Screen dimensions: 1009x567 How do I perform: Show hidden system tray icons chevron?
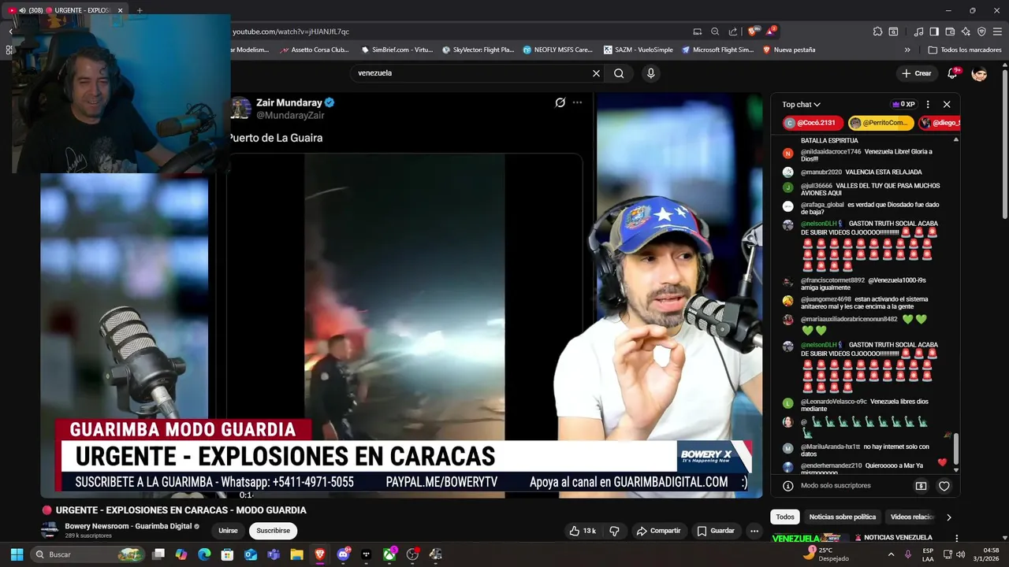point(891,554)
